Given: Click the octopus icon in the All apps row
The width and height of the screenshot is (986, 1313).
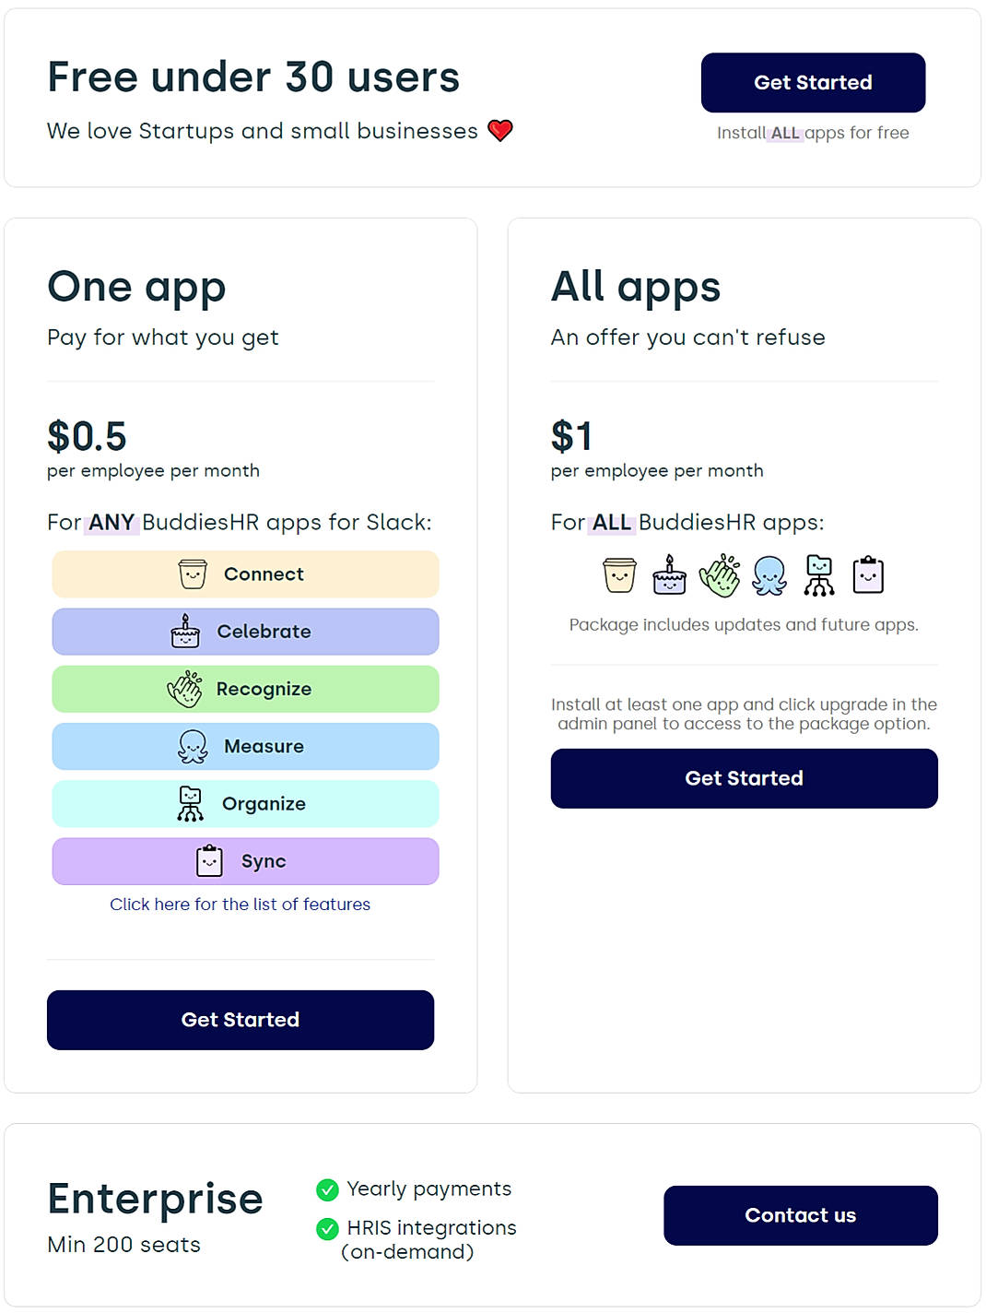Looking at the screenshot, I should pos(769,574).
